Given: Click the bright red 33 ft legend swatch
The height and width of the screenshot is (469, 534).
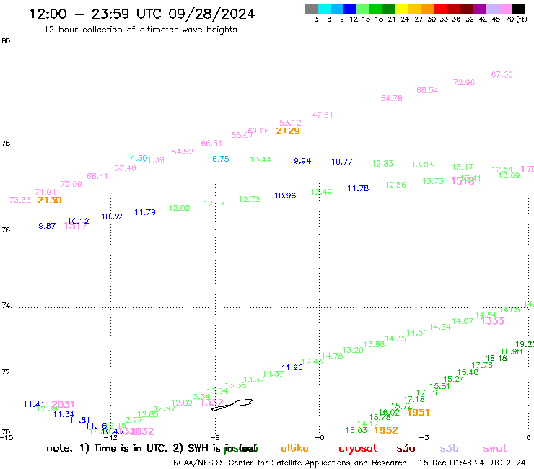Looking at the screenshot, I should pyautogui.click(x=439, y=9).
